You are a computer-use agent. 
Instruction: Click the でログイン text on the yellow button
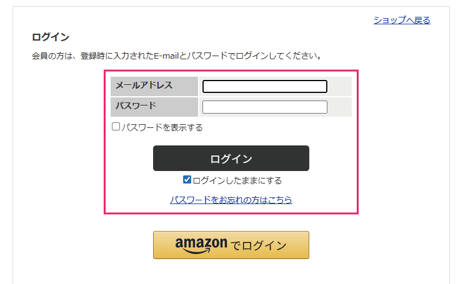tap(259, 245)
